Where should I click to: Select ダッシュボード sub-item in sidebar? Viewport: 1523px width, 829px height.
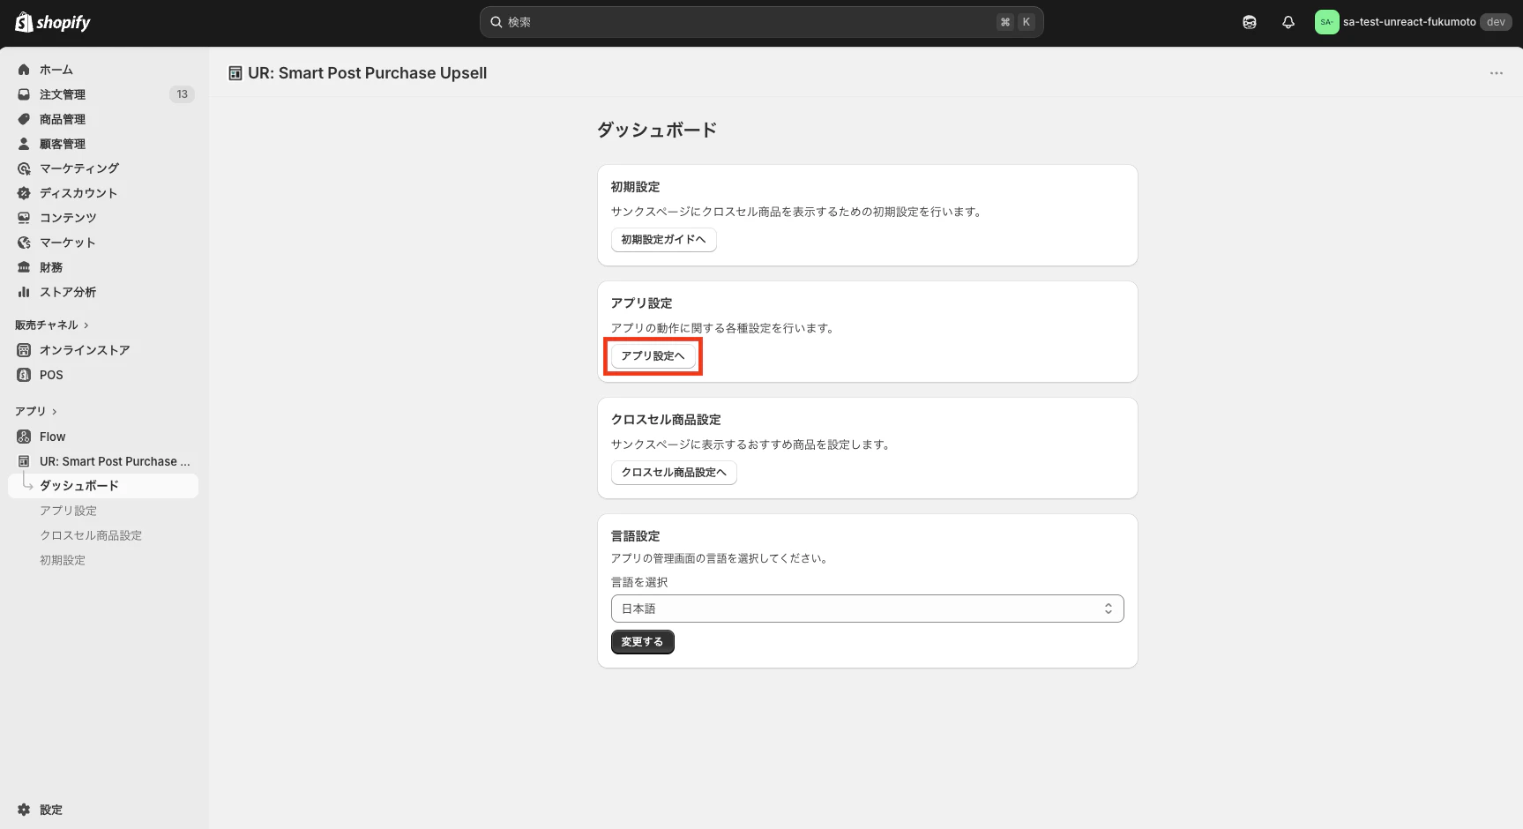103,486
